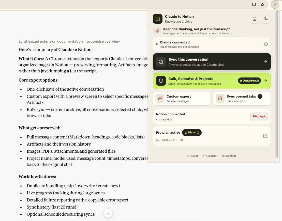
Task: Click Sync opened tabs
Action: (x=242, y=99)
